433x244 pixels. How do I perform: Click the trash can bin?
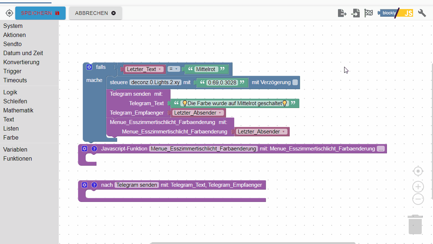[415, 224]
